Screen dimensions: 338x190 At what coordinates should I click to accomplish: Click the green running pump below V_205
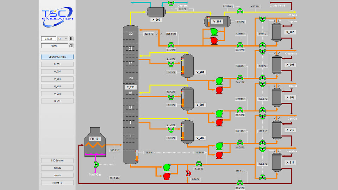pos(214,32)
